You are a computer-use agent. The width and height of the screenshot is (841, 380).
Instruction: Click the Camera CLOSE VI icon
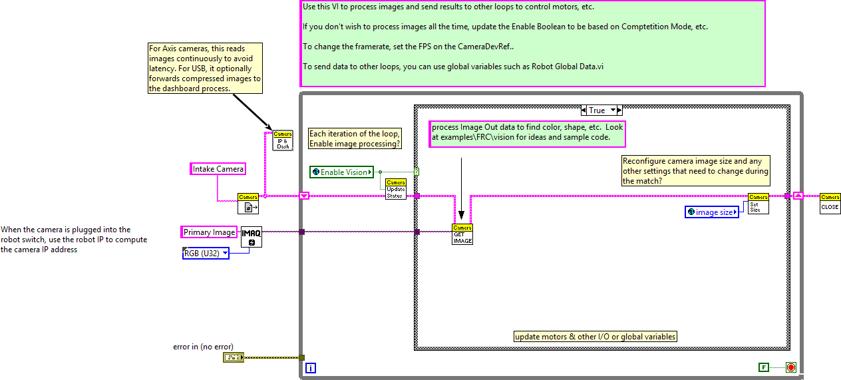pyautogui.click(x=830, y=202)
